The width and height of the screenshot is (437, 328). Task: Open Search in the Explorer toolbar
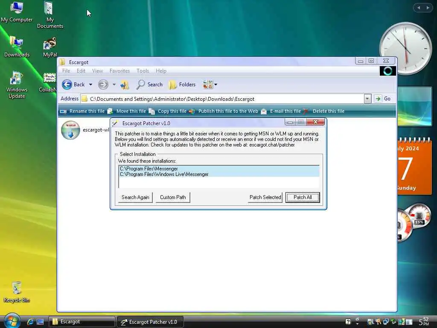149,85
